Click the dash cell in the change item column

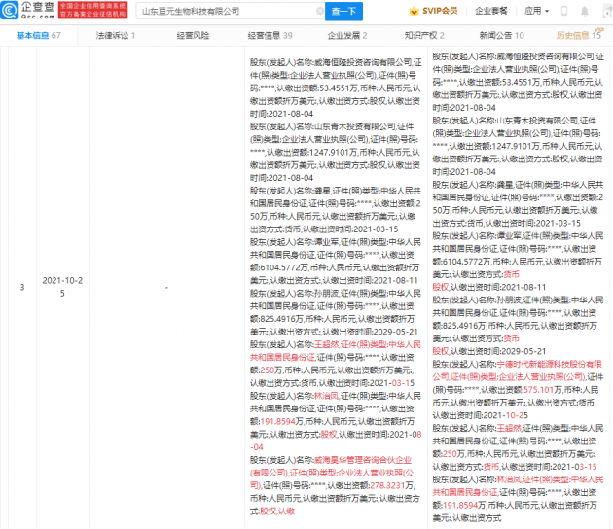pos(166,288)
